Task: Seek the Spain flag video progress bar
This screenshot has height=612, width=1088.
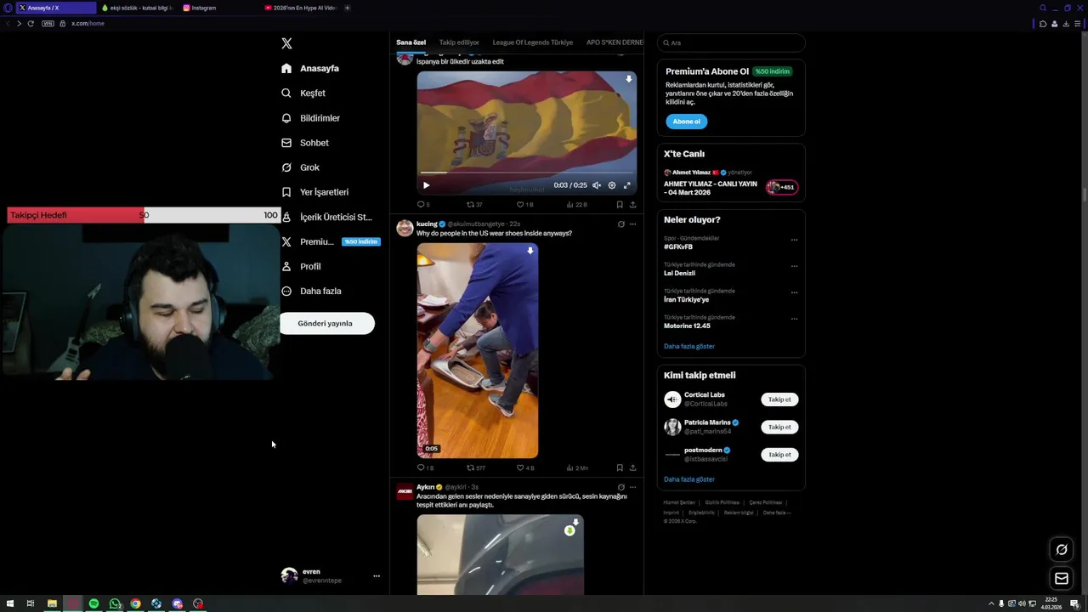Action: click(526, 173)
